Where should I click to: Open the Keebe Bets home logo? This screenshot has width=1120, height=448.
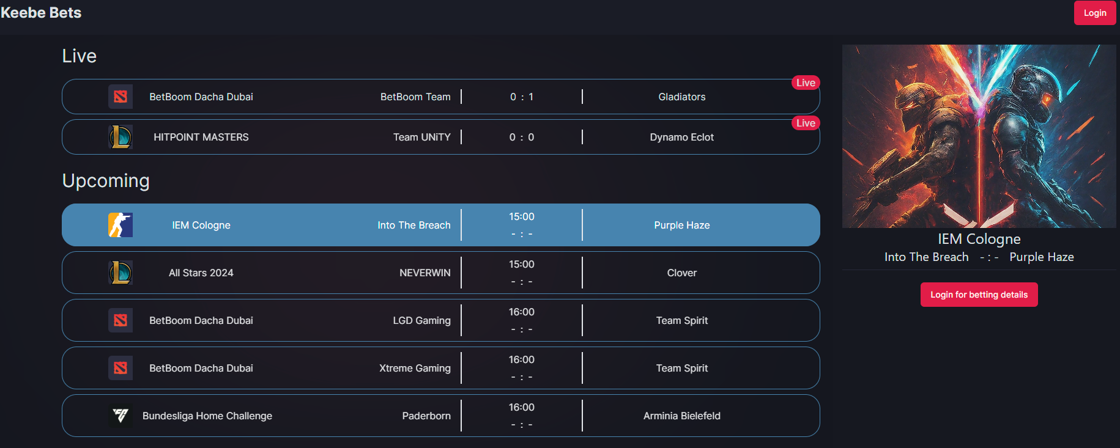tap(41, 13)
